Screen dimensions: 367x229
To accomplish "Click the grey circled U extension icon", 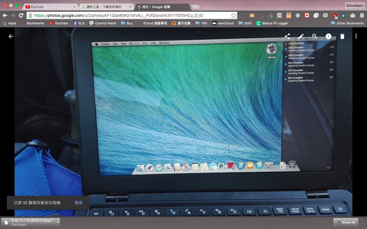I will [298, 15].
